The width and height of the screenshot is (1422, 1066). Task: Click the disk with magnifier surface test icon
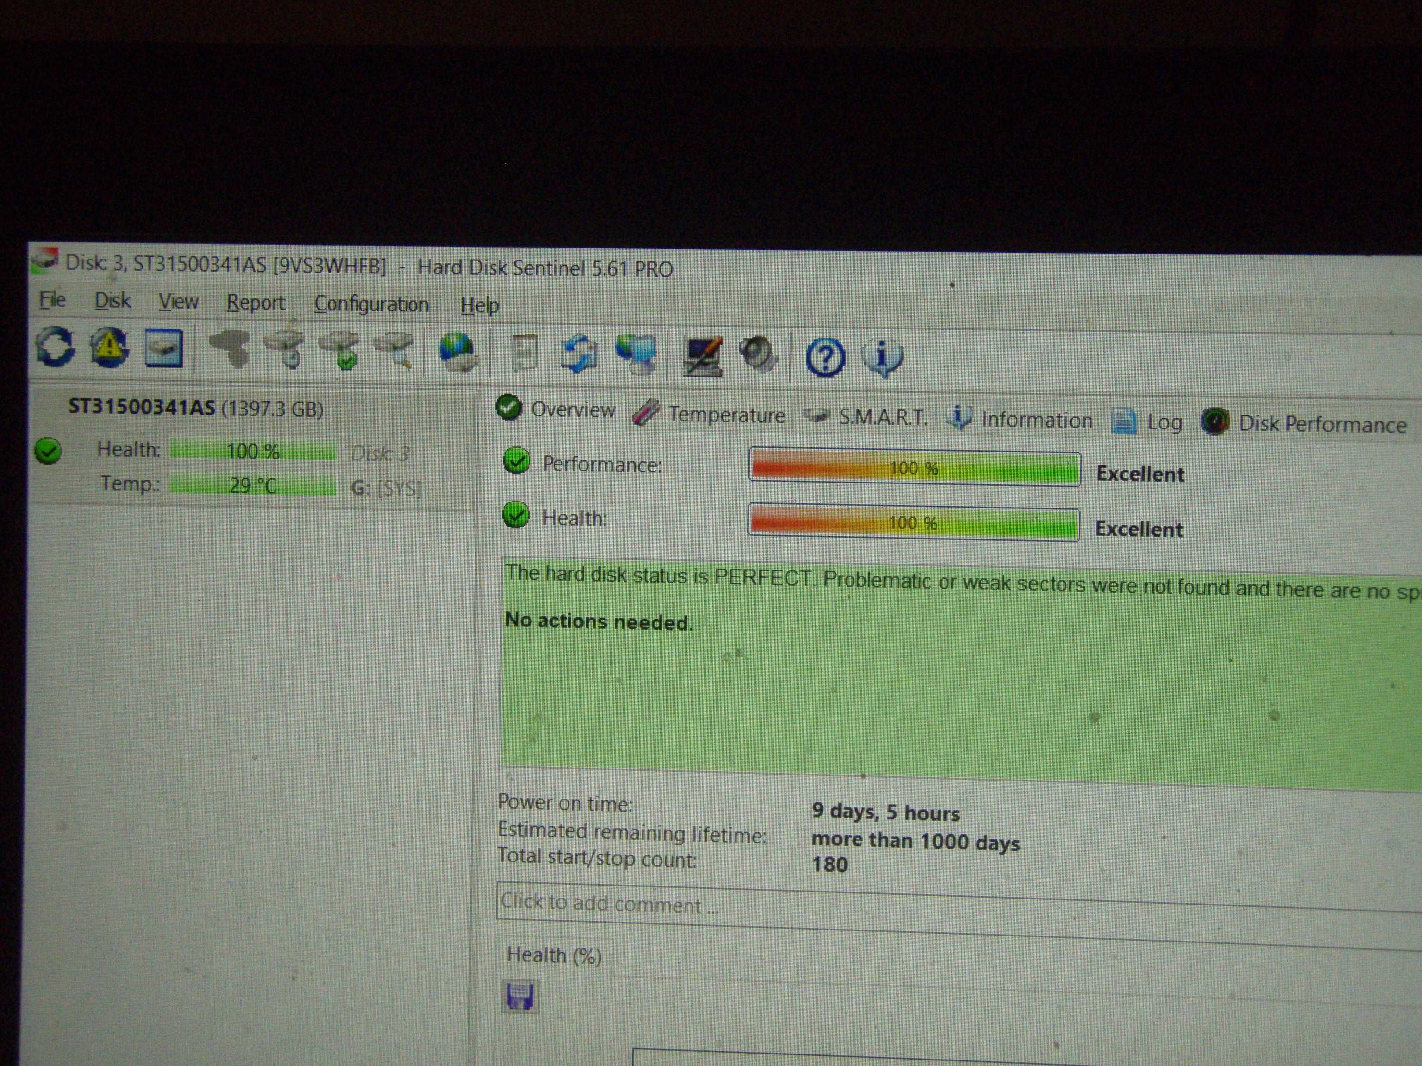[x=394, y=352]
